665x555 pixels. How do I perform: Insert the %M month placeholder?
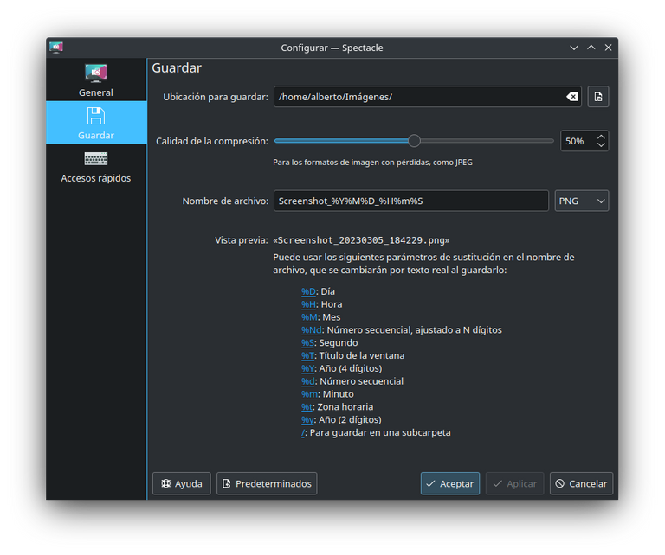pos(309,317)
